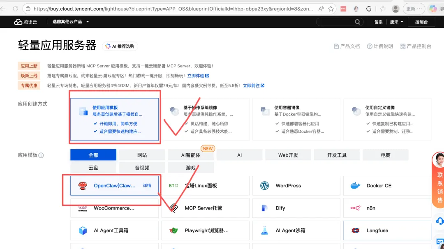The image size is (444, 249).
Task: Click the browser 更新 update button
Action: tap(414, 9)
